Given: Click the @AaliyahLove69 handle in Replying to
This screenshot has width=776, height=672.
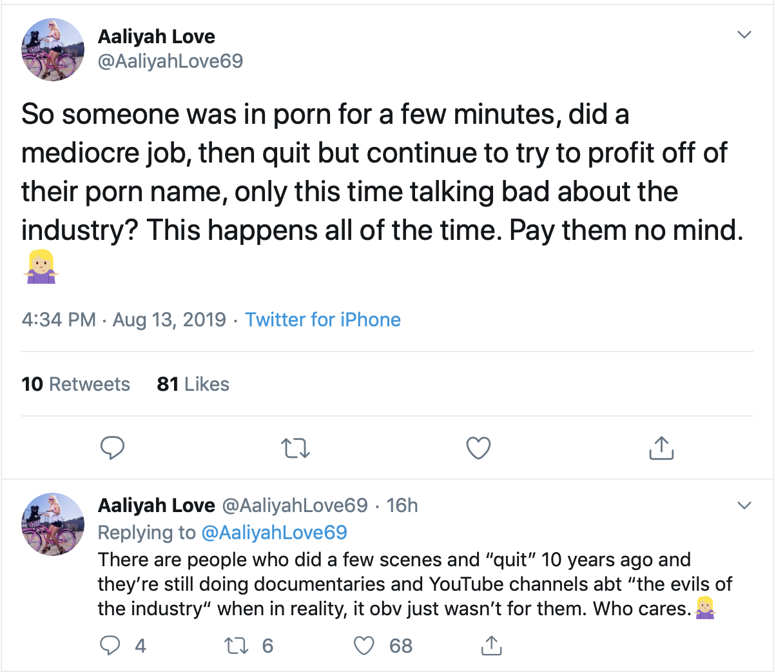Looking at the screenshot, I should [x=274, y=532].
